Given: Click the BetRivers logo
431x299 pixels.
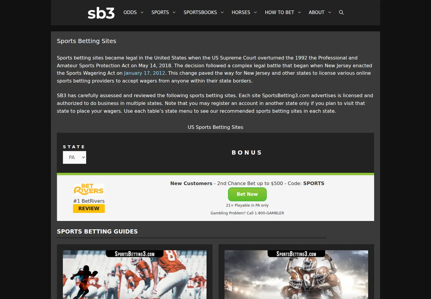Looking at the screenshot, I should pyautogui.click(x=89, y=189).
